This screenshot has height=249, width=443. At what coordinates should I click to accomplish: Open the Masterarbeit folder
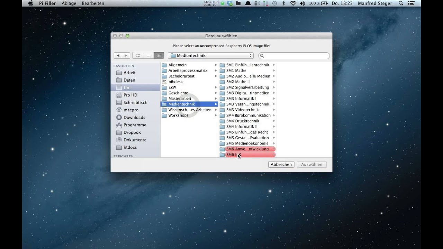(x=189, y=99)
